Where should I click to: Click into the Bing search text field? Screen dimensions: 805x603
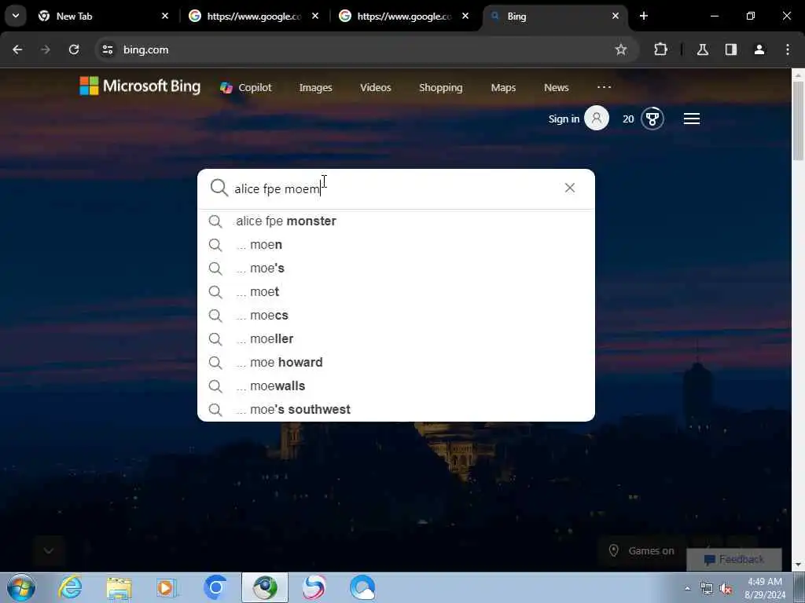coord(395,188)
